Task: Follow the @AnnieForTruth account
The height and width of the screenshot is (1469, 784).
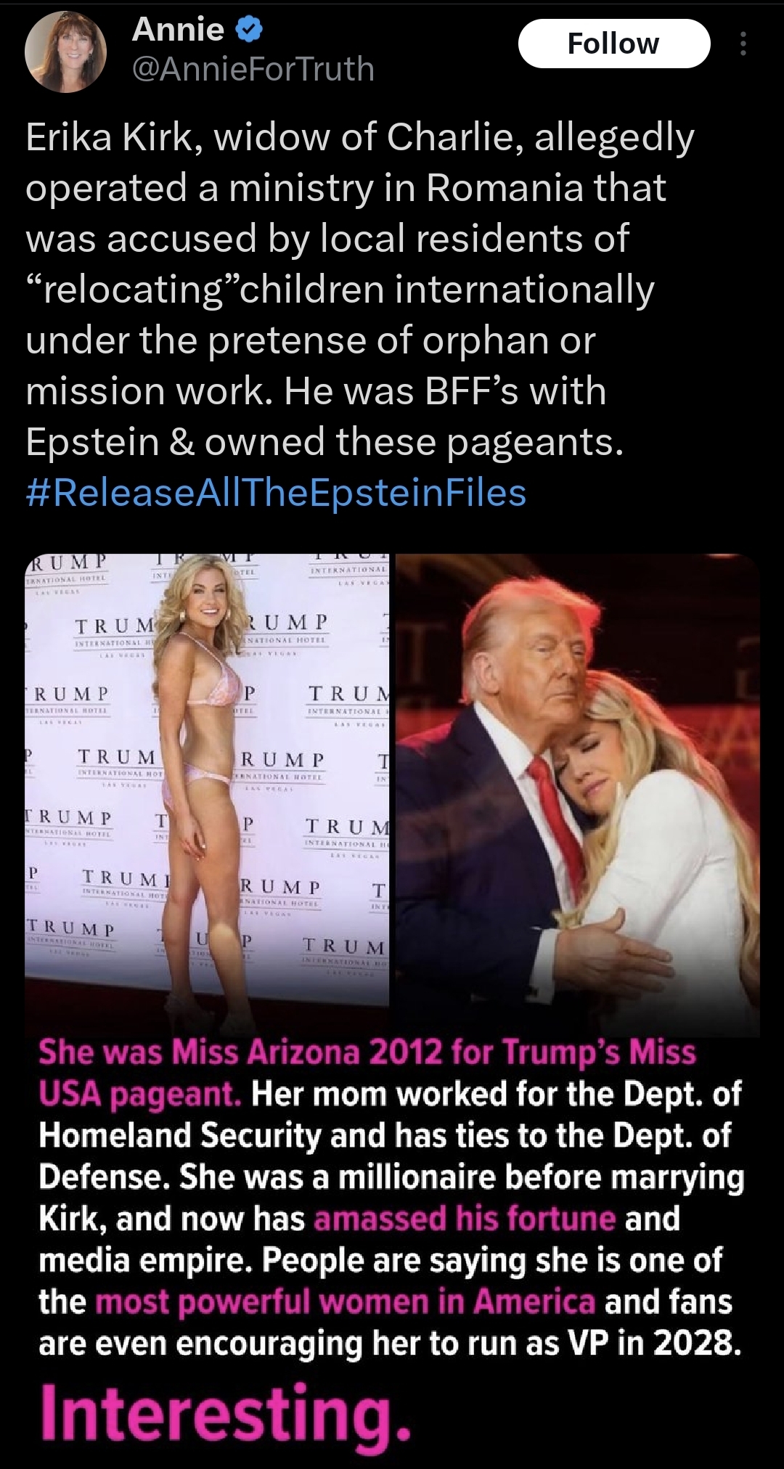Action: (x=614, y=44)
